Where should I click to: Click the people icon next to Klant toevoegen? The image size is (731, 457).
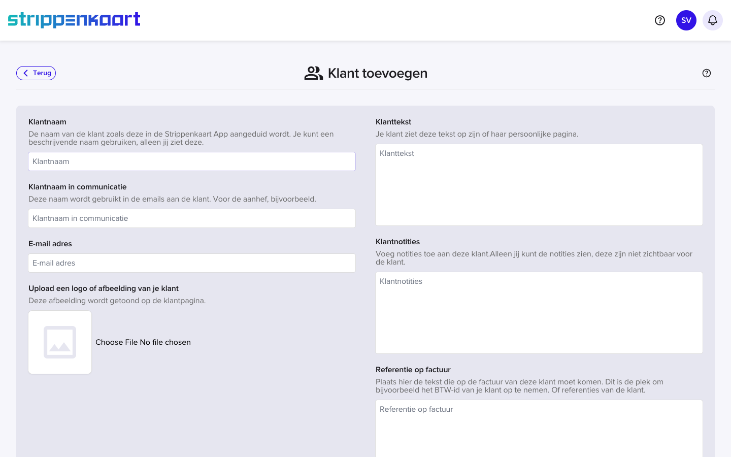click(x=314, y=73)
